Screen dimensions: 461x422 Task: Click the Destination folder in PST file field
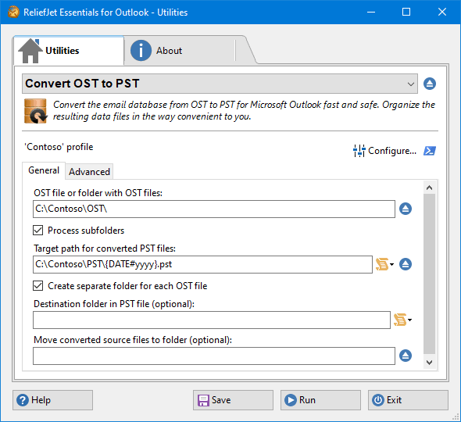212,320
